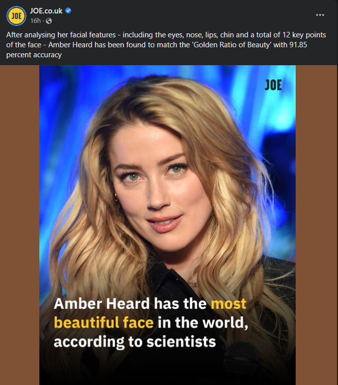Click 'After analysing her facial features' text

pyautogui.click(x=61, y=35)
